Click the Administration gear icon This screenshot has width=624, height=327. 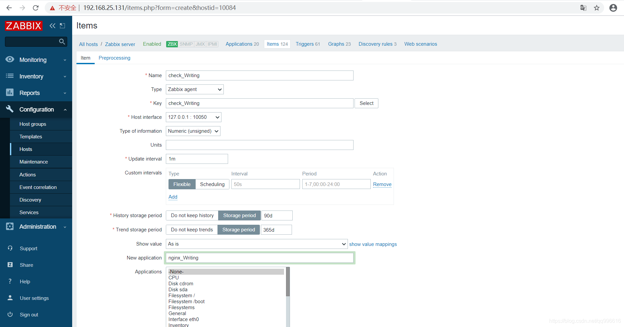coord(10,226)
